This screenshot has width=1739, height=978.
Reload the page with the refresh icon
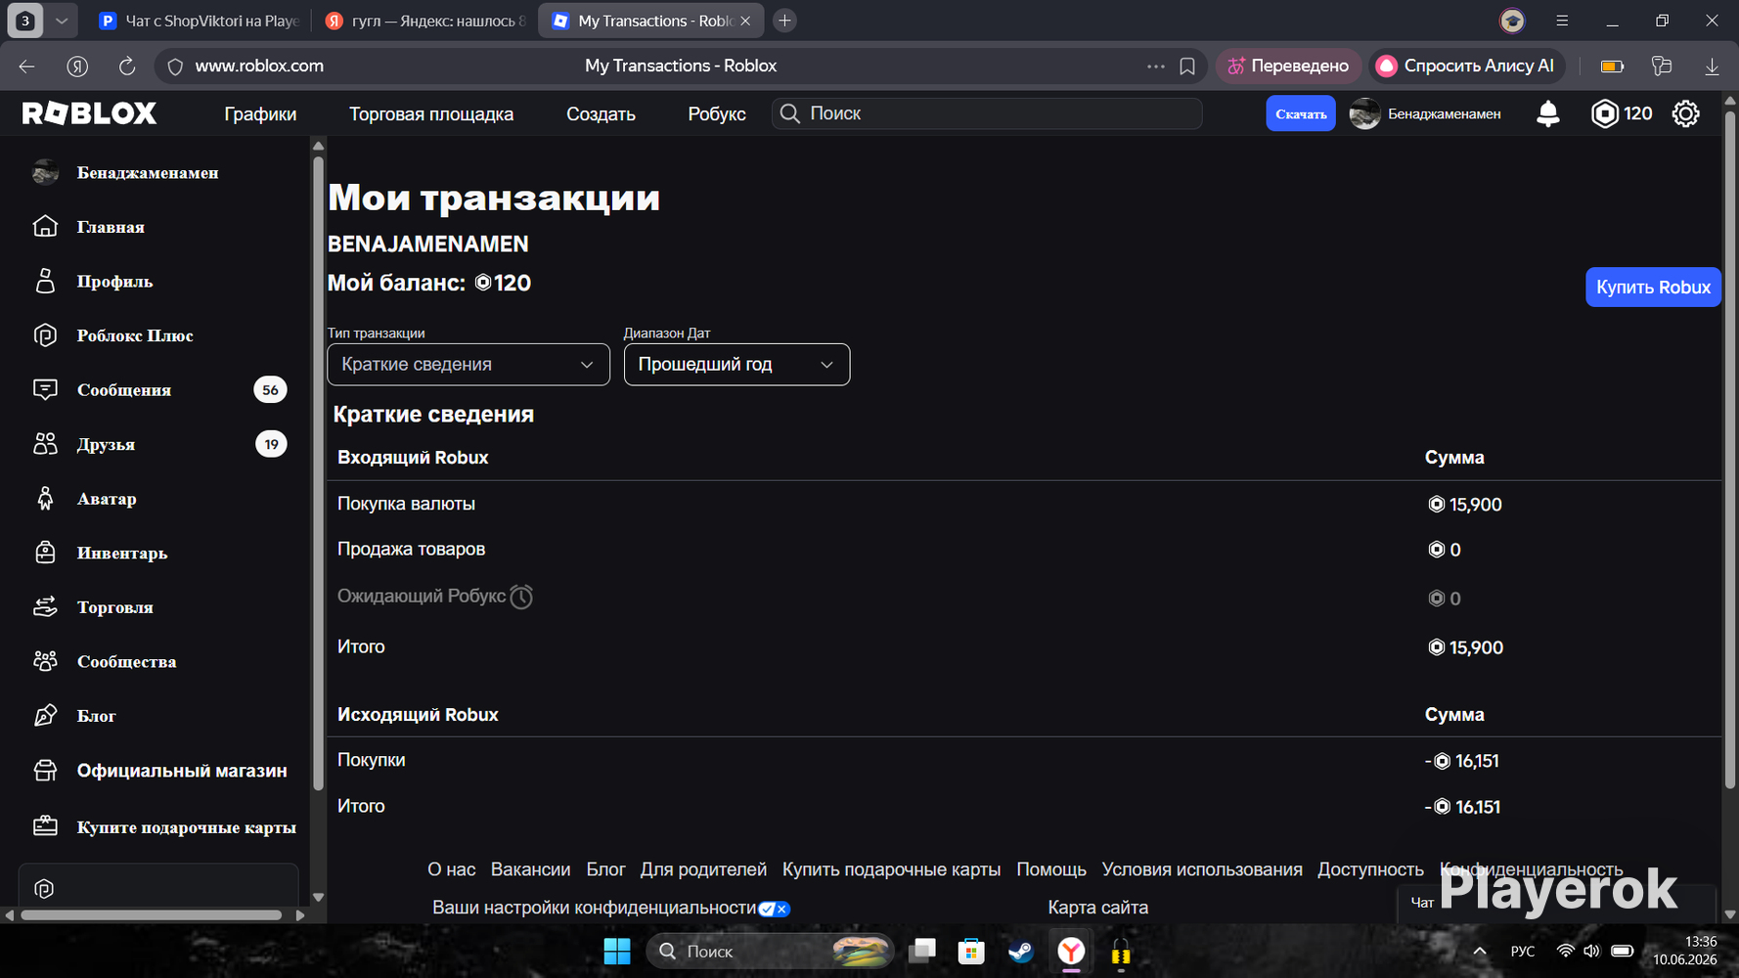click(127, 66)
